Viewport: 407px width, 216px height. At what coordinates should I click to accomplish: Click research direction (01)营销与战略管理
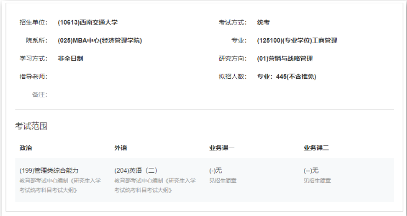coord(285,59)
